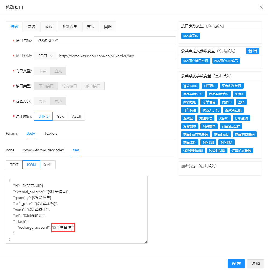Click 新增 to add custom variable
The height and width of the screenshot is (270, 268).
[252, 51]
